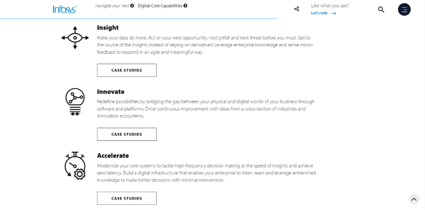Open Case Studies under Innovate
The height and width of the screenshot is (210, 425).
(x=127, y=134)
